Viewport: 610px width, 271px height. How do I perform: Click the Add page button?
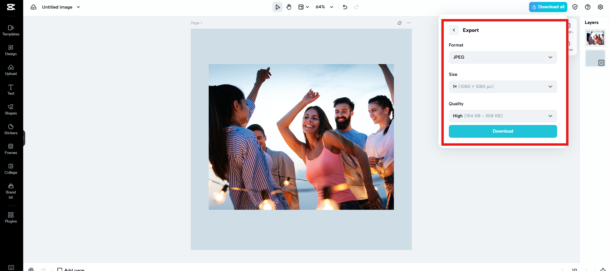click(x=71, y=269)
